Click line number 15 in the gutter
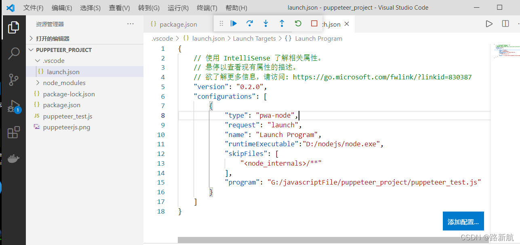Image resolution: width=520 pixels, height=245 pixels. (x=161, y=183)
